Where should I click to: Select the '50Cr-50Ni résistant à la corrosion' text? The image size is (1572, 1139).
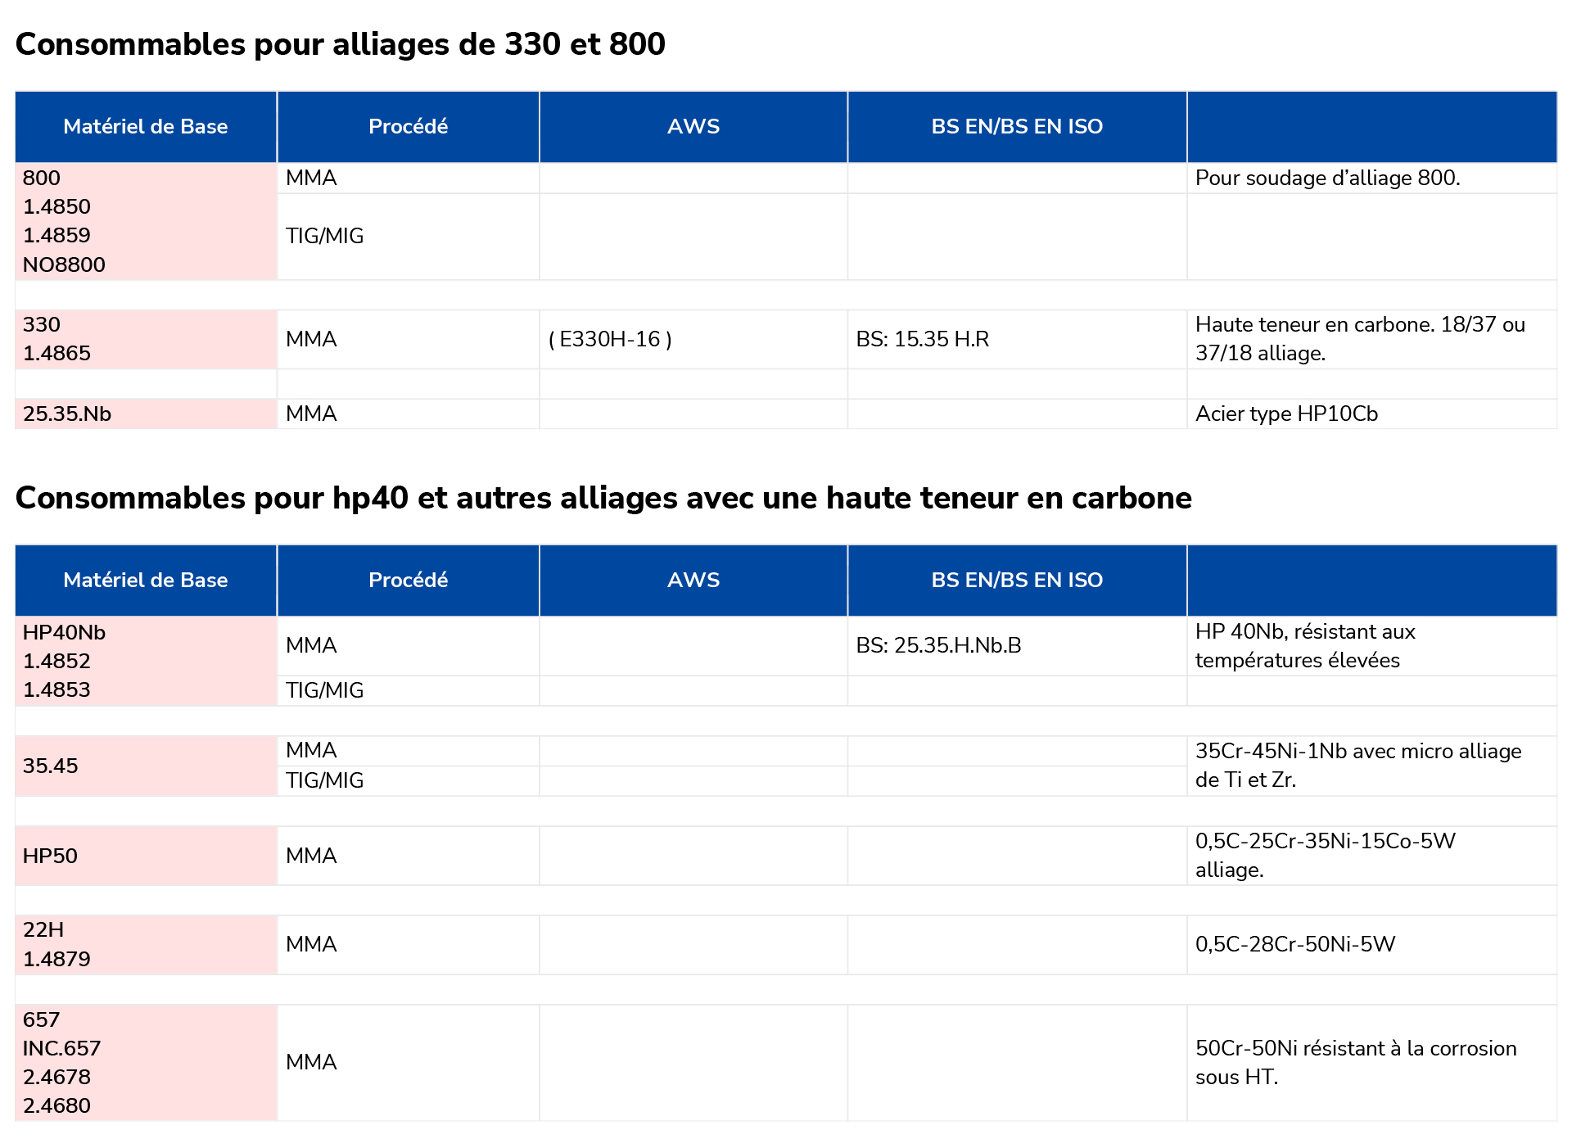tap(1356, 1049)
